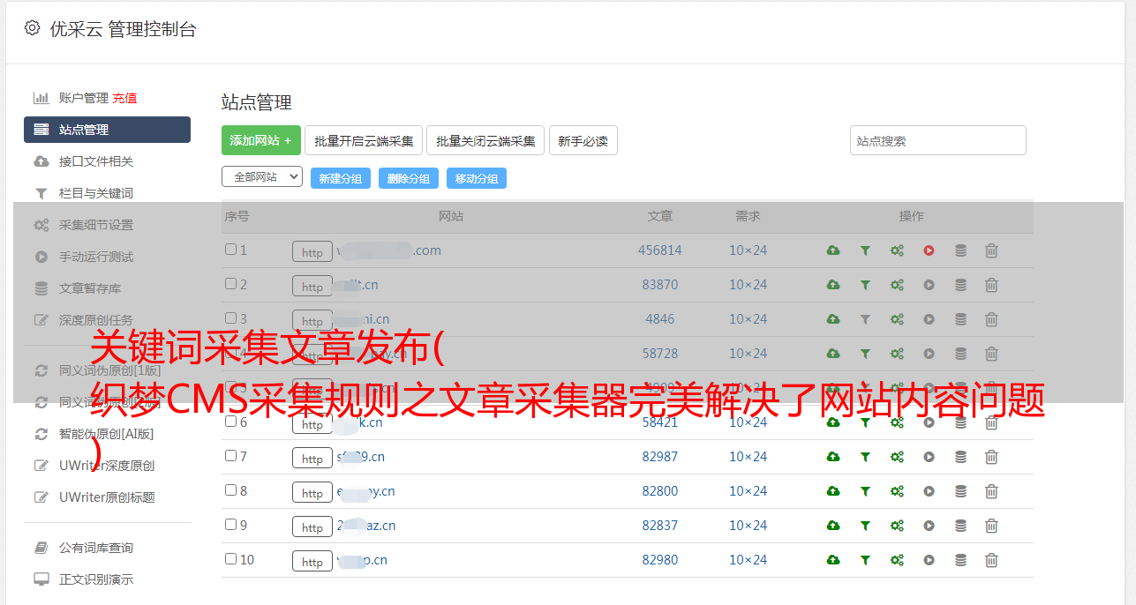Click gears icon for site with 83870 articles
Viewport: 1136px width, 605px height.
point(897,285)
